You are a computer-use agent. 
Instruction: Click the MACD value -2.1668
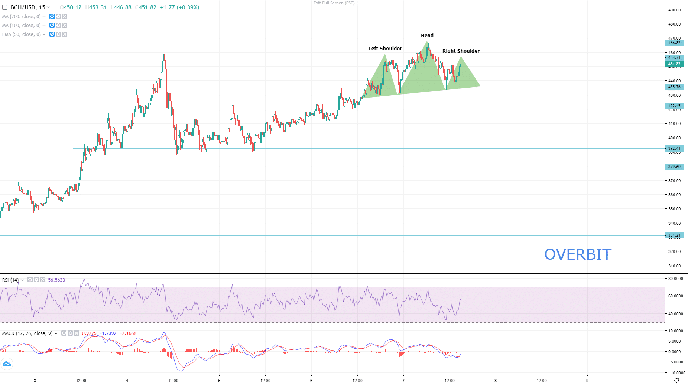coord(128,333)
